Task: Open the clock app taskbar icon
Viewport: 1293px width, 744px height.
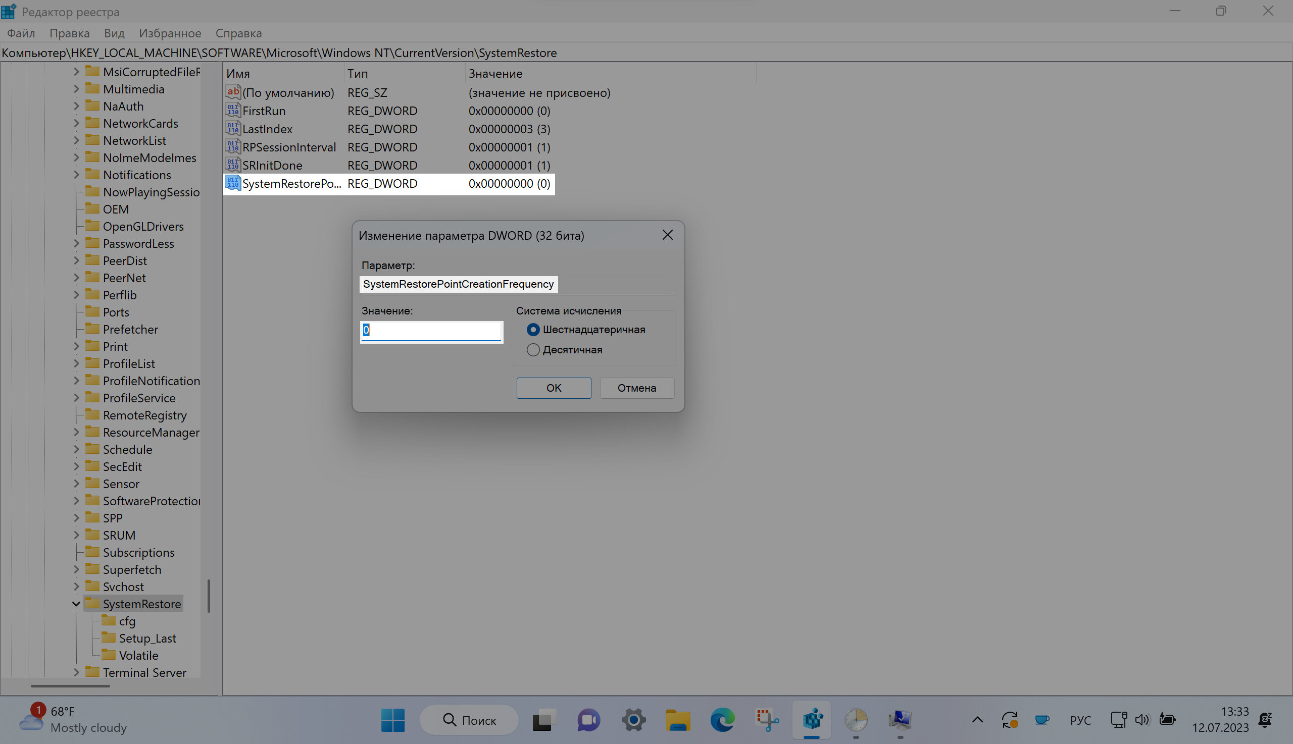Action: coord(856,720)
